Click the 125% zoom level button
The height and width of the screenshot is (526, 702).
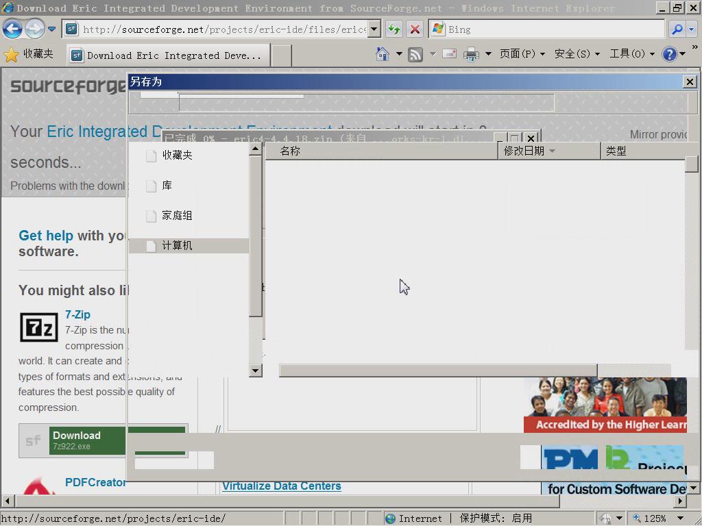(x=649, y=518)
